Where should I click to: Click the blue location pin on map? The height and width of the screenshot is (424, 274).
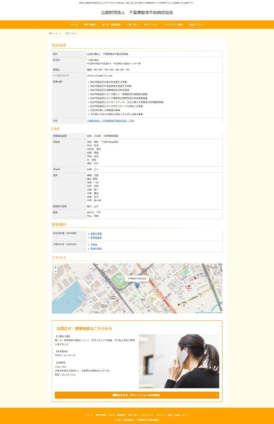137,285
